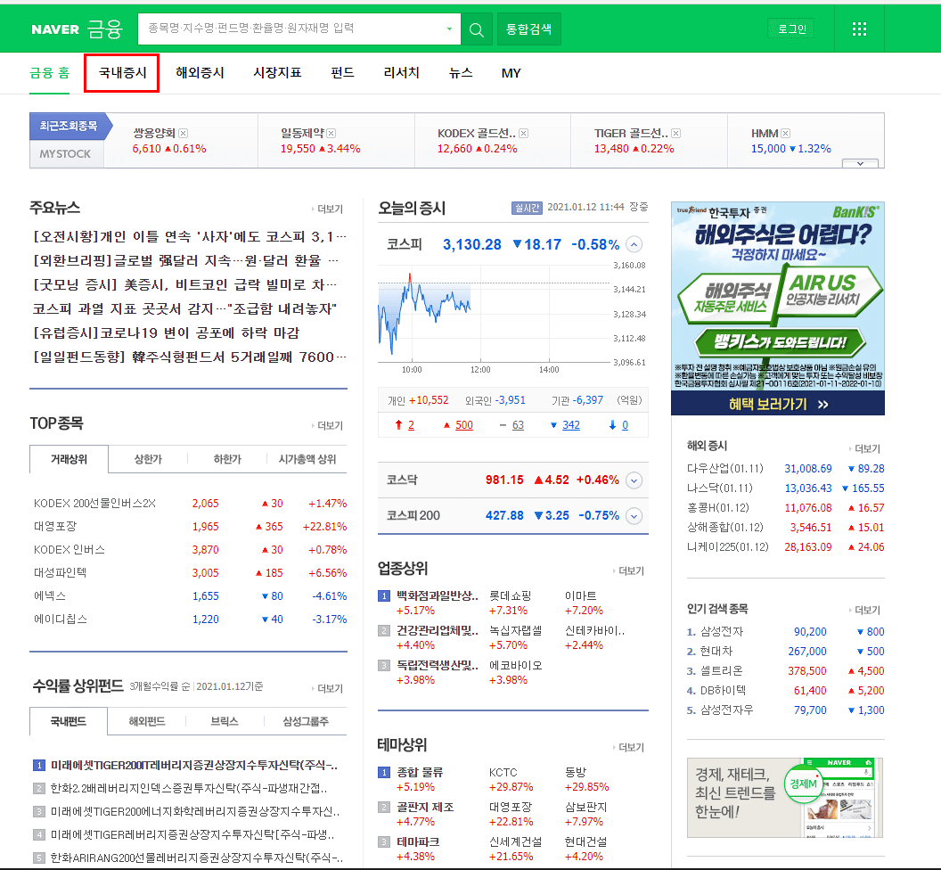Click the falling stocks count 342
This screenshot has width=941, height=870.
570,425
